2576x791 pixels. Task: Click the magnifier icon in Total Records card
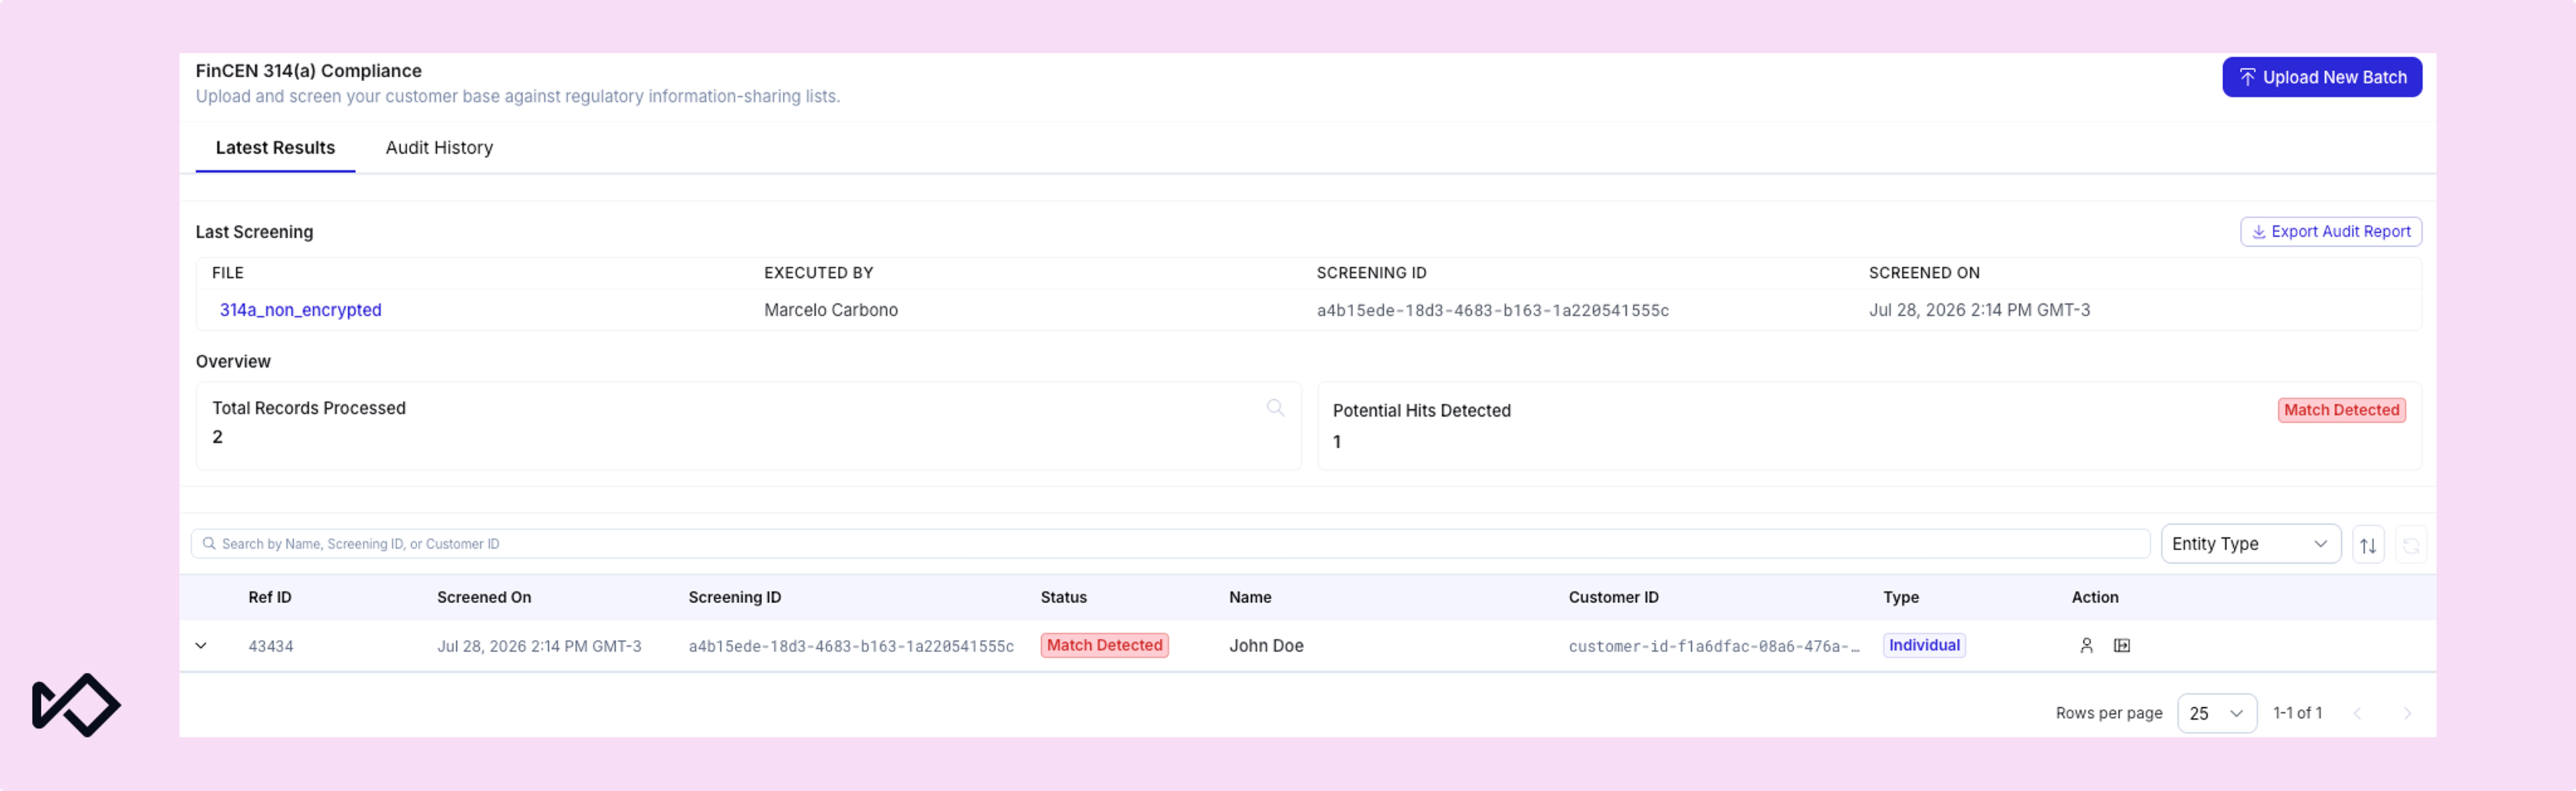tap(1275, 407)
